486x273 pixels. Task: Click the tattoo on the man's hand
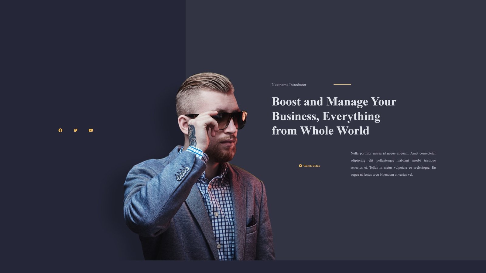click(192, 135)
